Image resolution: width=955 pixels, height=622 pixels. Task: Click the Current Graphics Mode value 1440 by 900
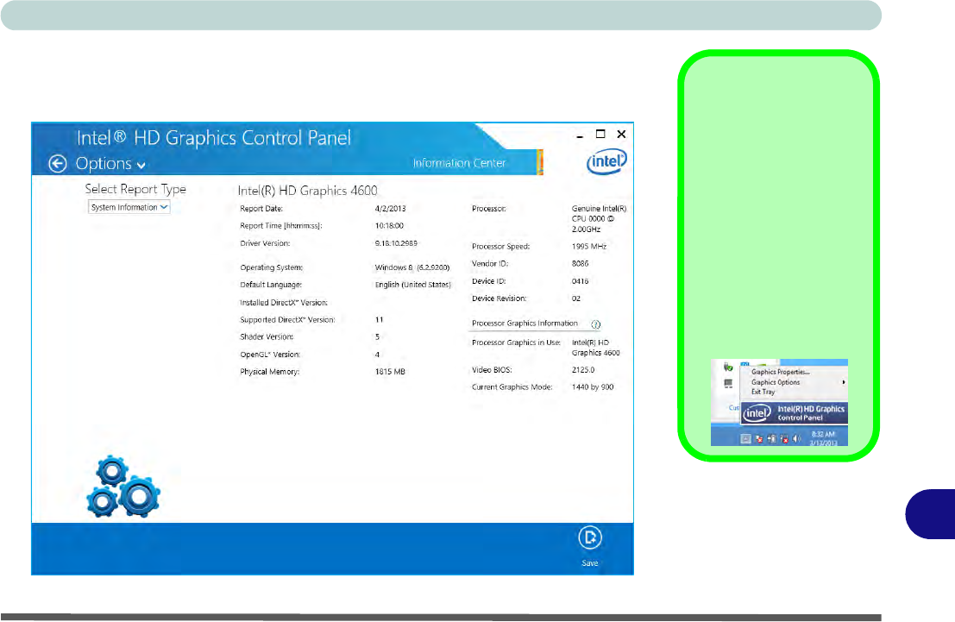(x=593, y=386)
